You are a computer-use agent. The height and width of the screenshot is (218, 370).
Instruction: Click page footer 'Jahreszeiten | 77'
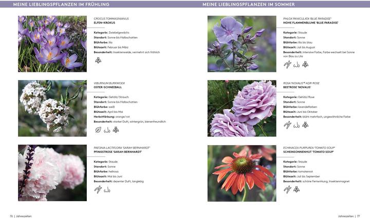349,216
